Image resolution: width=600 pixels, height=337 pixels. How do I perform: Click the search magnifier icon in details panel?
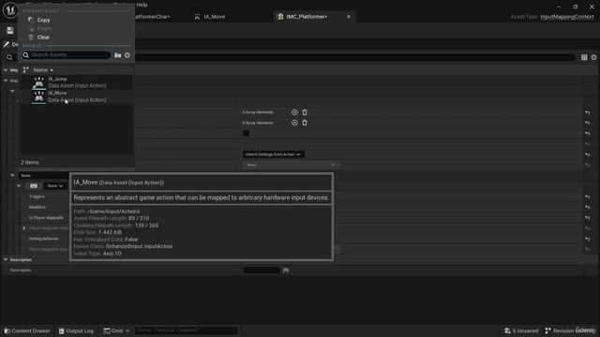tap(9, 57)
